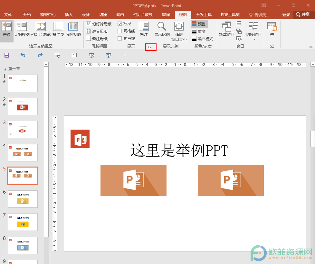The width and height of the screenshot is (315, 264).
Task: Click the slide title 这里是举例PPT
Action: click(x=179, y=150)
